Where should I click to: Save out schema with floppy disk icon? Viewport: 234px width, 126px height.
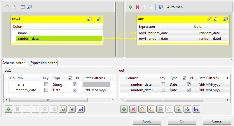(x=196, y=109)
